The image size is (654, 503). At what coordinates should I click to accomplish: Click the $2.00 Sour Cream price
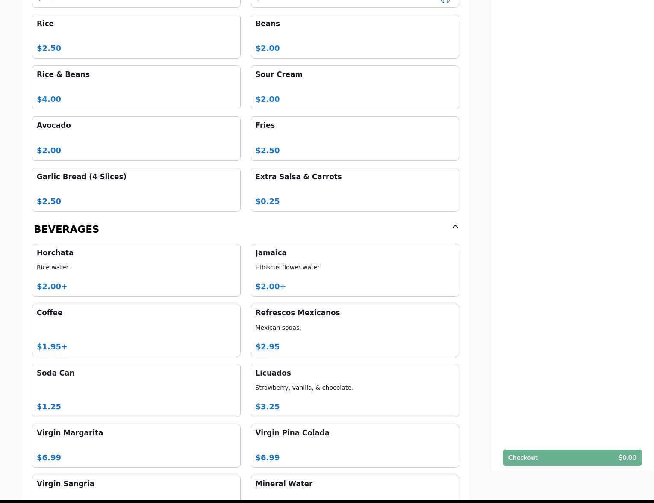click(268, 99)
